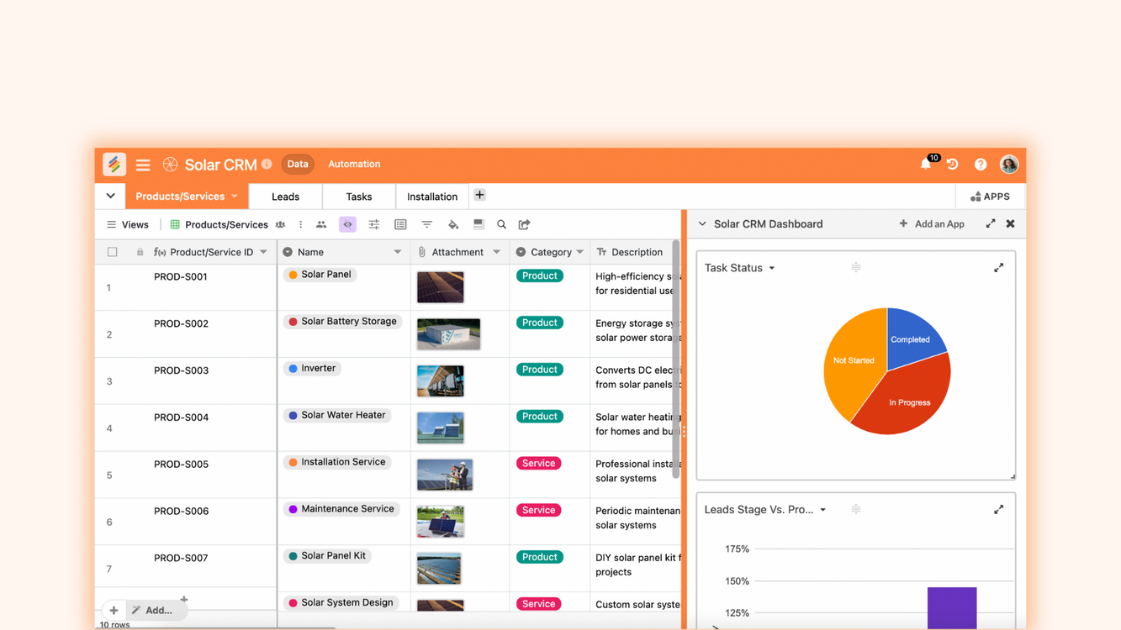Viewport: 1121px width, 630px height.
Task: Open the row color paint bucket icon
Action: point(453,224)
